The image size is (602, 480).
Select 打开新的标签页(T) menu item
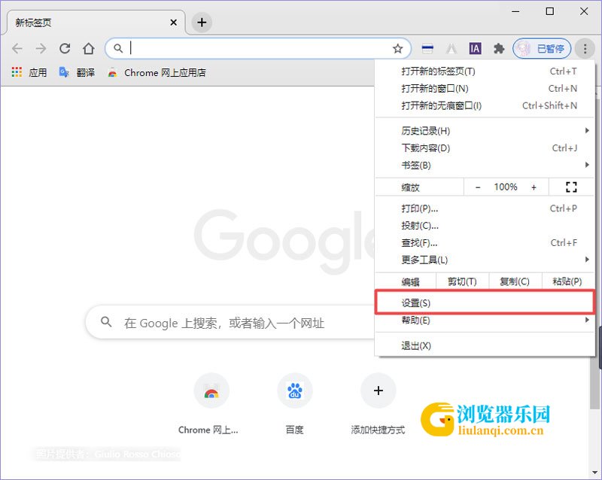[x=485, y=71]
